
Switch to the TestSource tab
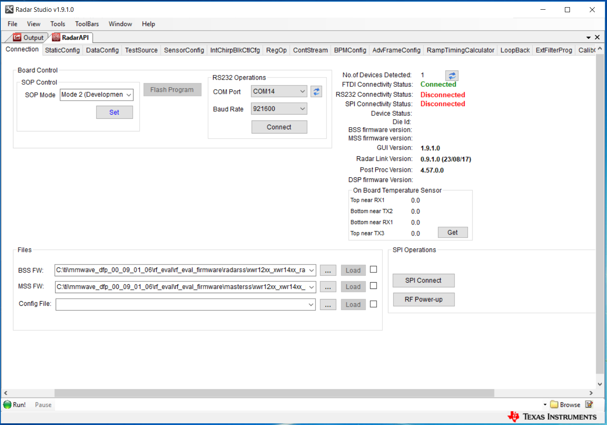point(141,50)
